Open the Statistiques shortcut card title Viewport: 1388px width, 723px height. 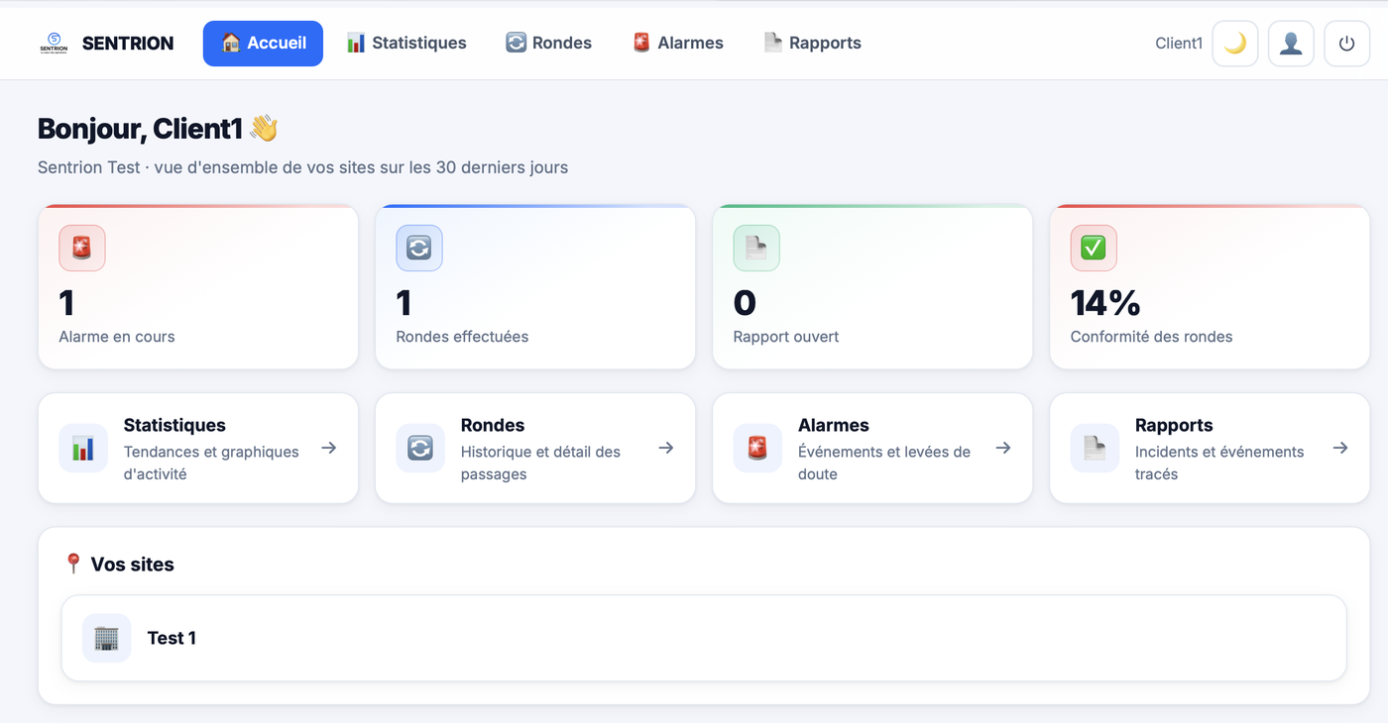pyautogui.click(x=174, y=425)
